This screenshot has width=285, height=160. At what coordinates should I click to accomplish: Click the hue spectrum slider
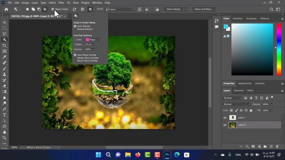(x=279, y=49)
